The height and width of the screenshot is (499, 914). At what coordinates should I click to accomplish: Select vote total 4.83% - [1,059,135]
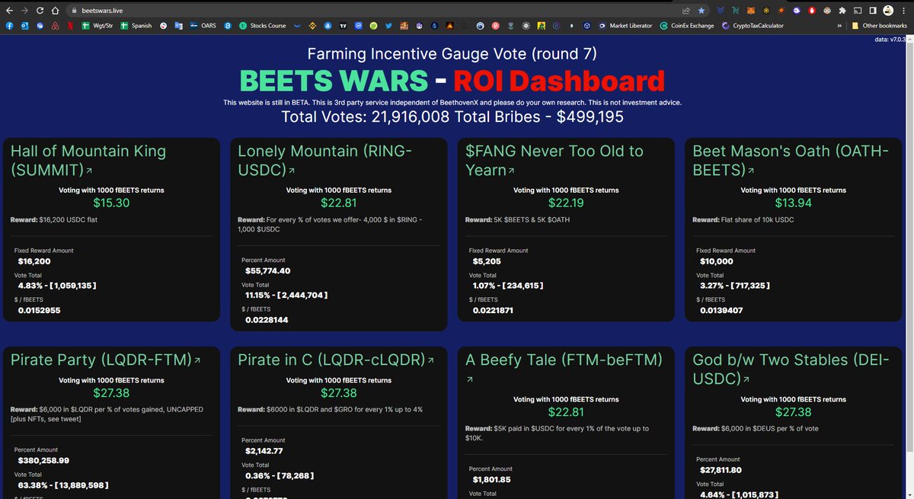(x=57, y=286)
